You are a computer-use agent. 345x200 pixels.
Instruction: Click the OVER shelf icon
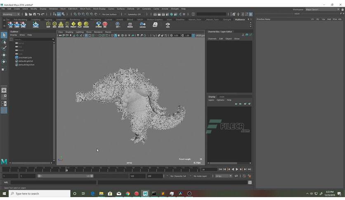pos(23,25)
